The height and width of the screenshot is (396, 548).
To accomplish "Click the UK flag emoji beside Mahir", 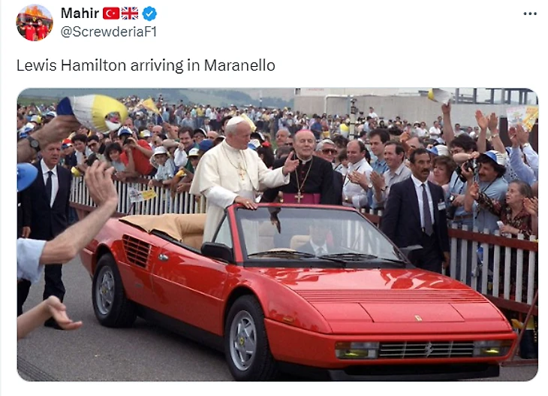I will pyautogui.click(x=130, y=14).
